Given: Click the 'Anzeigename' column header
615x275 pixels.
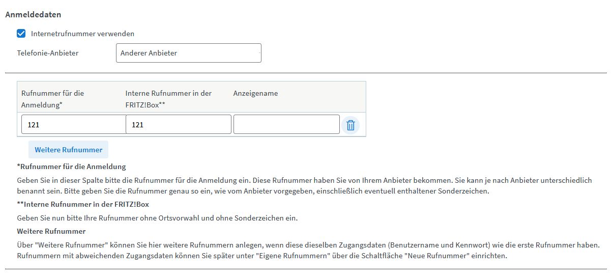Looking at the screenshot, I should (255, 94).
